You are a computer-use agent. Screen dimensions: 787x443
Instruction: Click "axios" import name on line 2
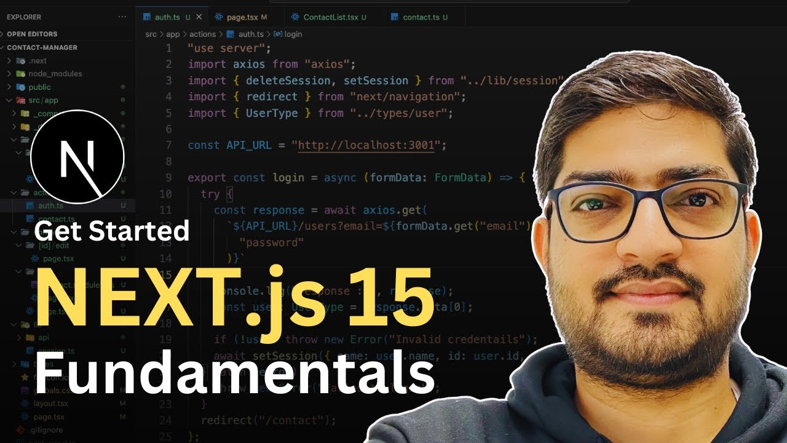pyautogui.click(x=249, y=64)
